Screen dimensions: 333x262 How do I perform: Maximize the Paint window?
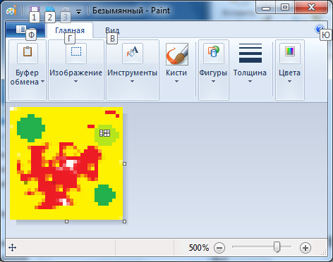point(285,8)
